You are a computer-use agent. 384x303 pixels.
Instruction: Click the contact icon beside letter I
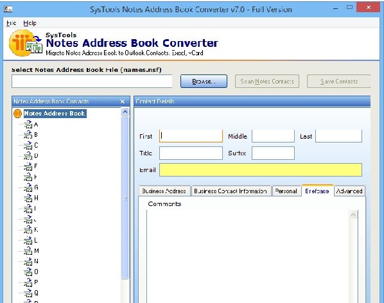pos(28,209)
